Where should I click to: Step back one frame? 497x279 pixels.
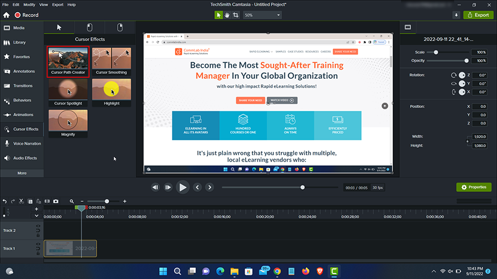(155, 187)
